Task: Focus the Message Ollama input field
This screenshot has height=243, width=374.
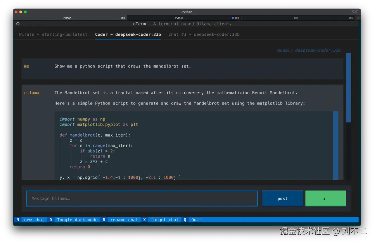Action: (142, 198)
